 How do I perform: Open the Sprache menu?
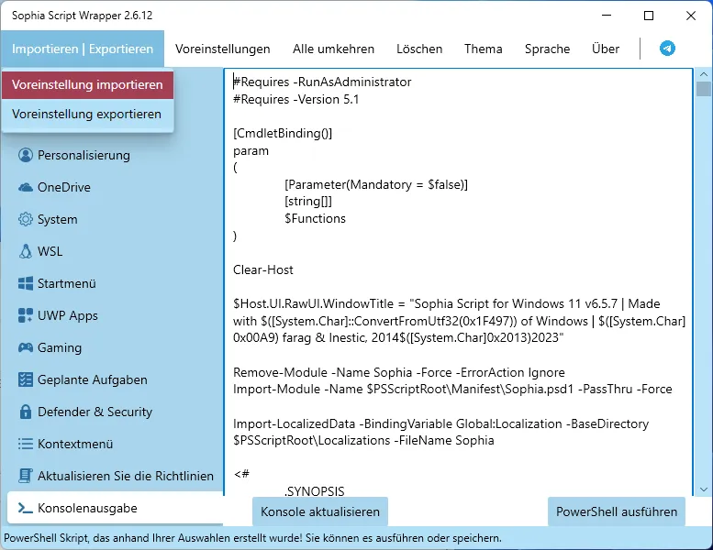(547, 49)
